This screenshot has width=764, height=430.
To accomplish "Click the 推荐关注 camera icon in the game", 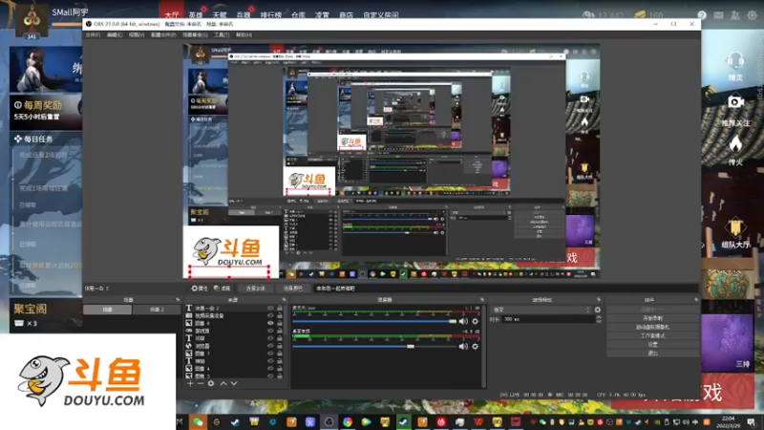I will tap(735, 102).
